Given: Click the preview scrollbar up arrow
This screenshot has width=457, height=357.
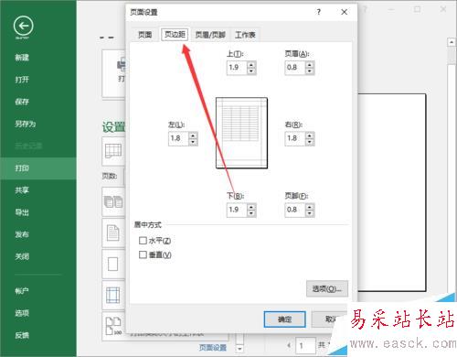Looking at the screenshot, I should 452,42.
